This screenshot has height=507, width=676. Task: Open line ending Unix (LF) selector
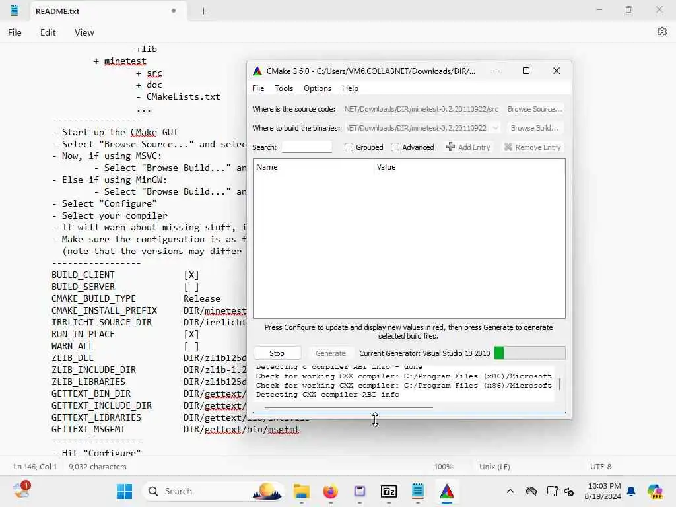(494, 467)
